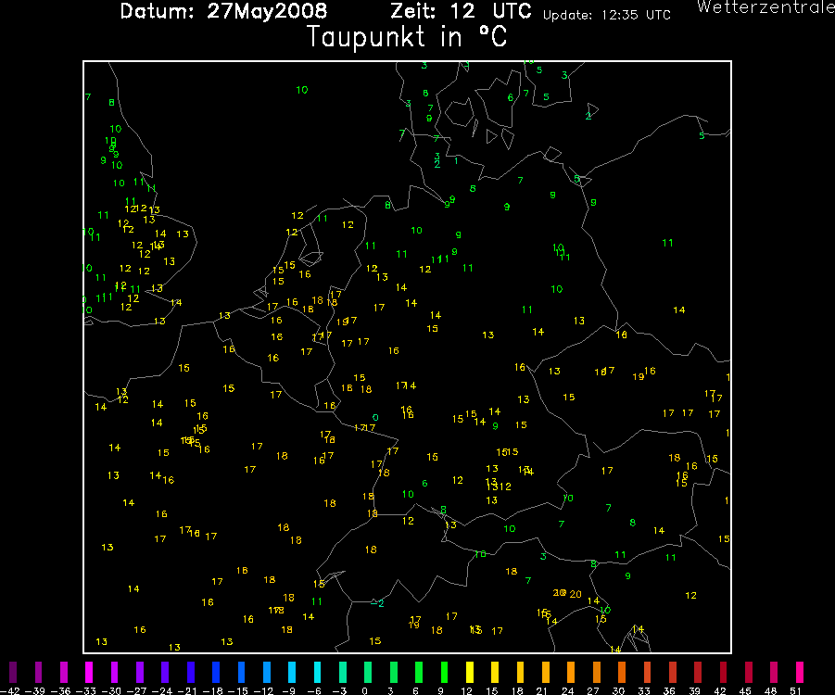Click the blue swatch labeled -18

pyautogui.click(x=216, y=672)
